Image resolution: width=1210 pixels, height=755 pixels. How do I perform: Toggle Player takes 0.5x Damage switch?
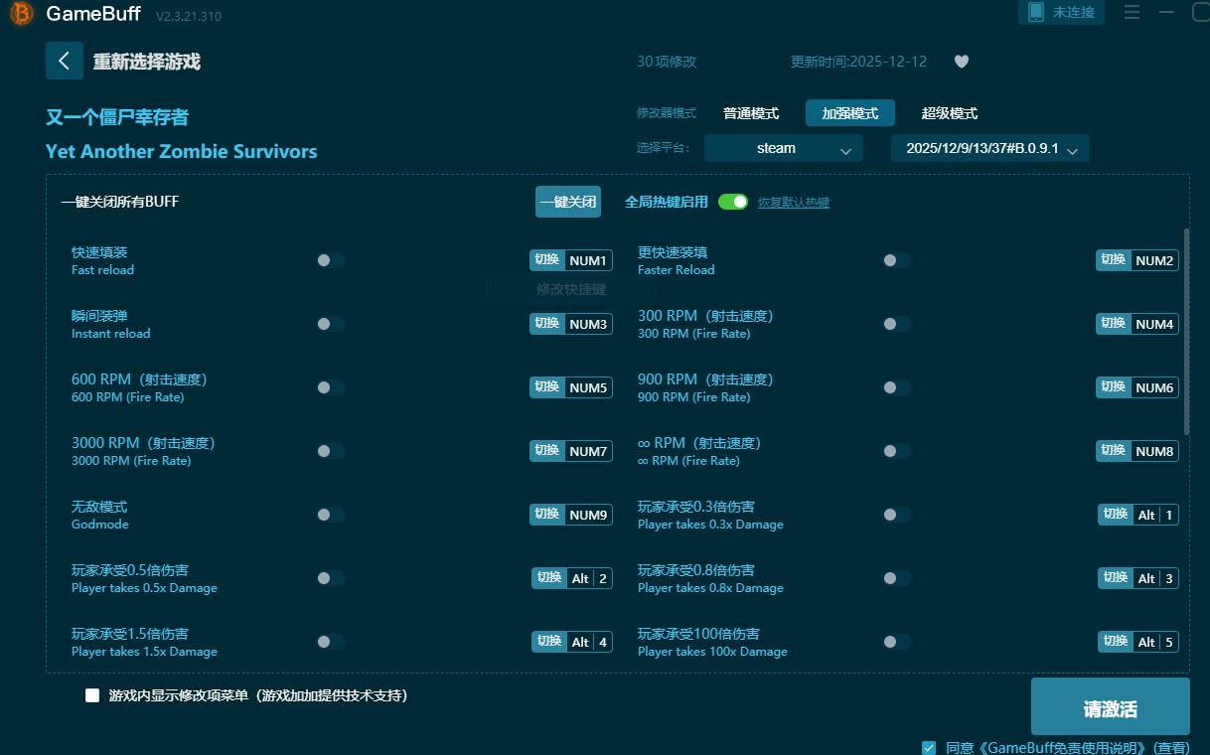(x=331, y=578)
